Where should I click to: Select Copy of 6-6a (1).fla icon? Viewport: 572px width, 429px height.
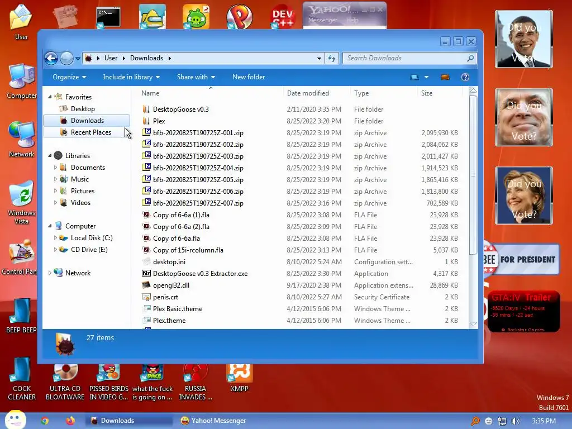tap(146, 215)
